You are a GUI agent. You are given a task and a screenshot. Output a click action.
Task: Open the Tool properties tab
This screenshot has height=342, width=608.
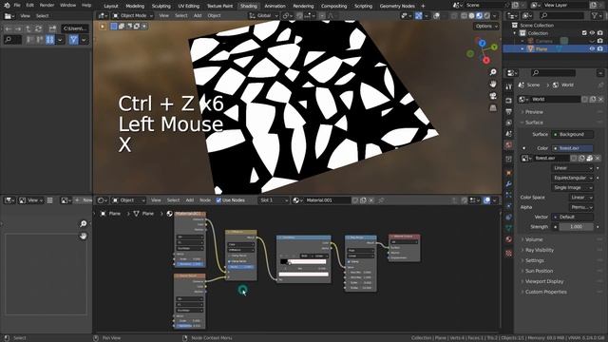[509, 86]
